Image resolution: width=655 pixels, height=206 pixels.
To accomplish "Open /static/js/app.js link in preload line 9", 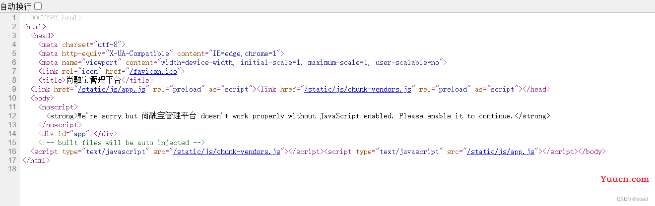I will tap(112, 89).
